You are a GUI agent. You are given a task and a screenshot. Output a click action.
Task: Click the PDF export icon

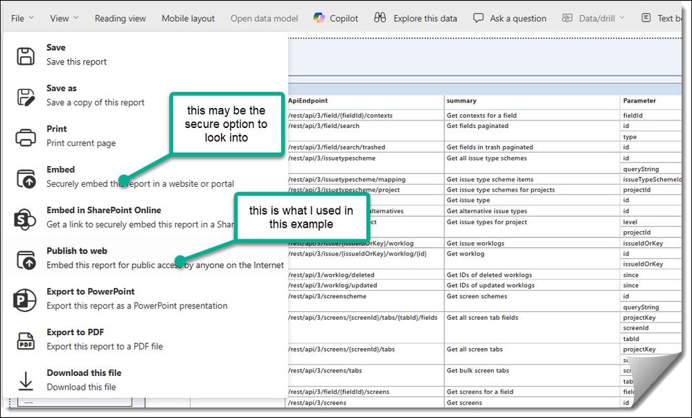[x=26, y=341]
